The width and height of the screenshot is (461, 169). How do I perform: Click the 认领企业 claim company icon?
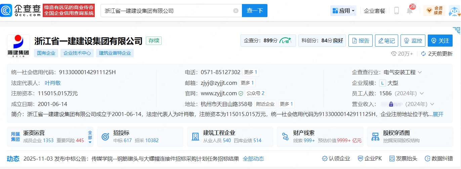(325, 159)
